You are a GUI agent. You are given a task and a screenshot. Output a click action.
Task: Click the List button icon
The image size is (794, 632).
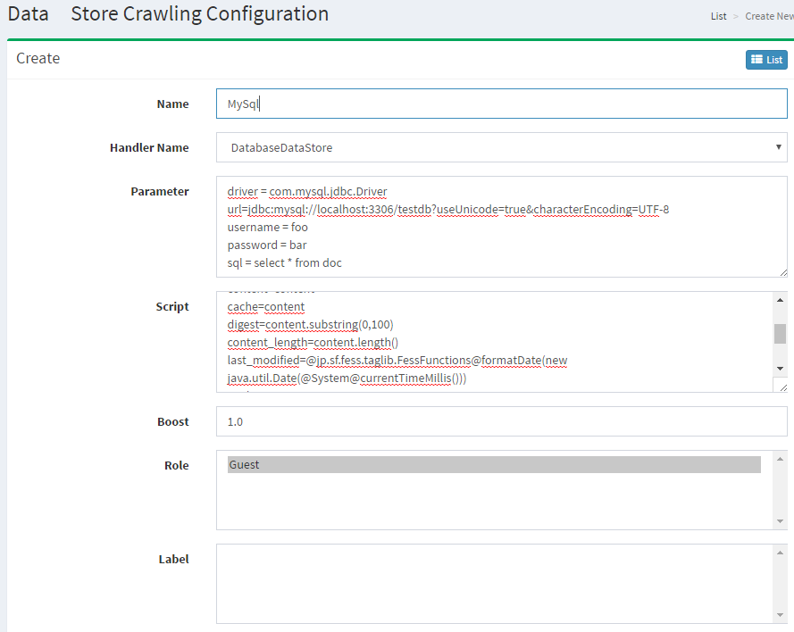point(757,59)
